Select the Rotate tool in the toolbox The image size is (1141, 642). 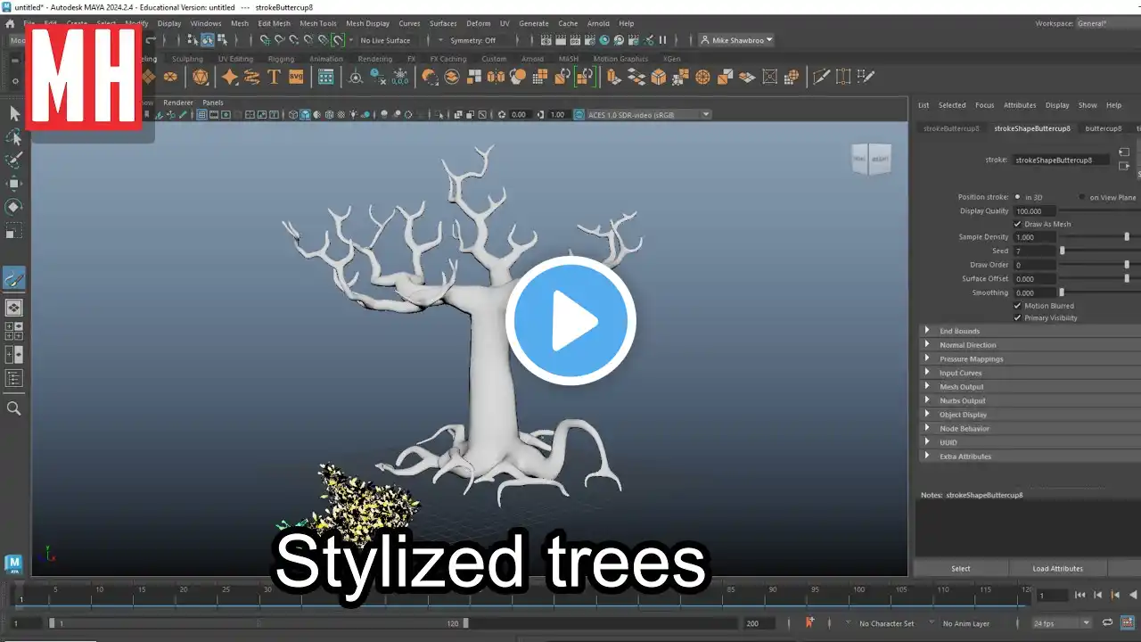(x=14, y=207)
